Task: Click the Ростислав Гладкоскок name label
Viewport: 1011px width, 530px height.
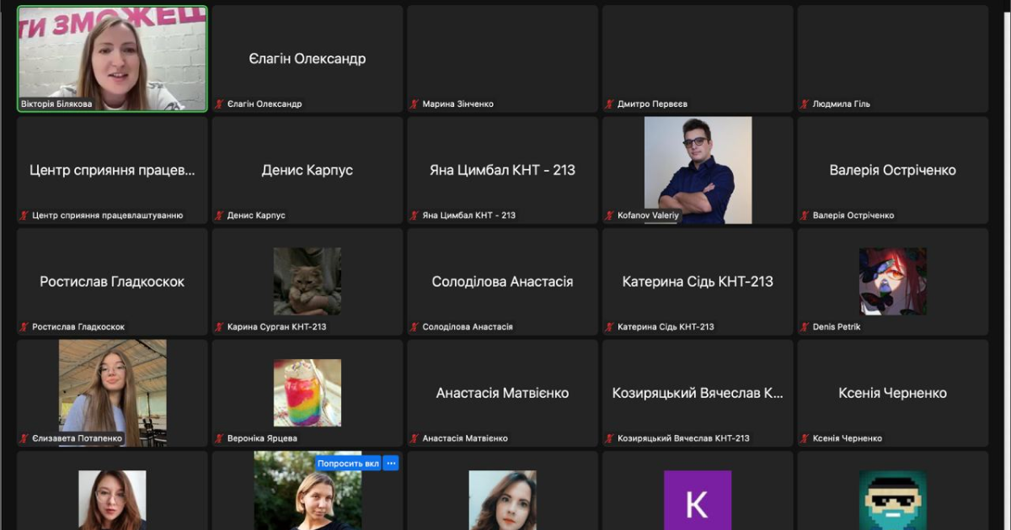Action: 78,326
